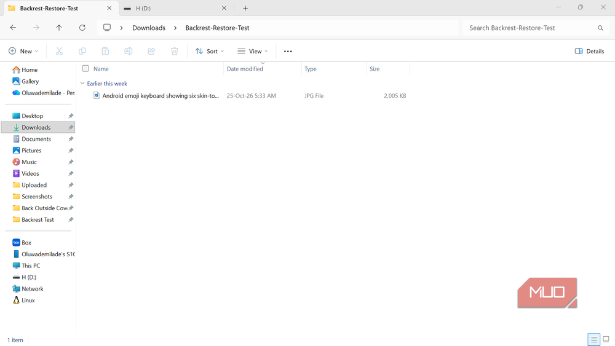The image size is (615, 346).
Task: Switch to the H (D:) tab
Action: 175,8
